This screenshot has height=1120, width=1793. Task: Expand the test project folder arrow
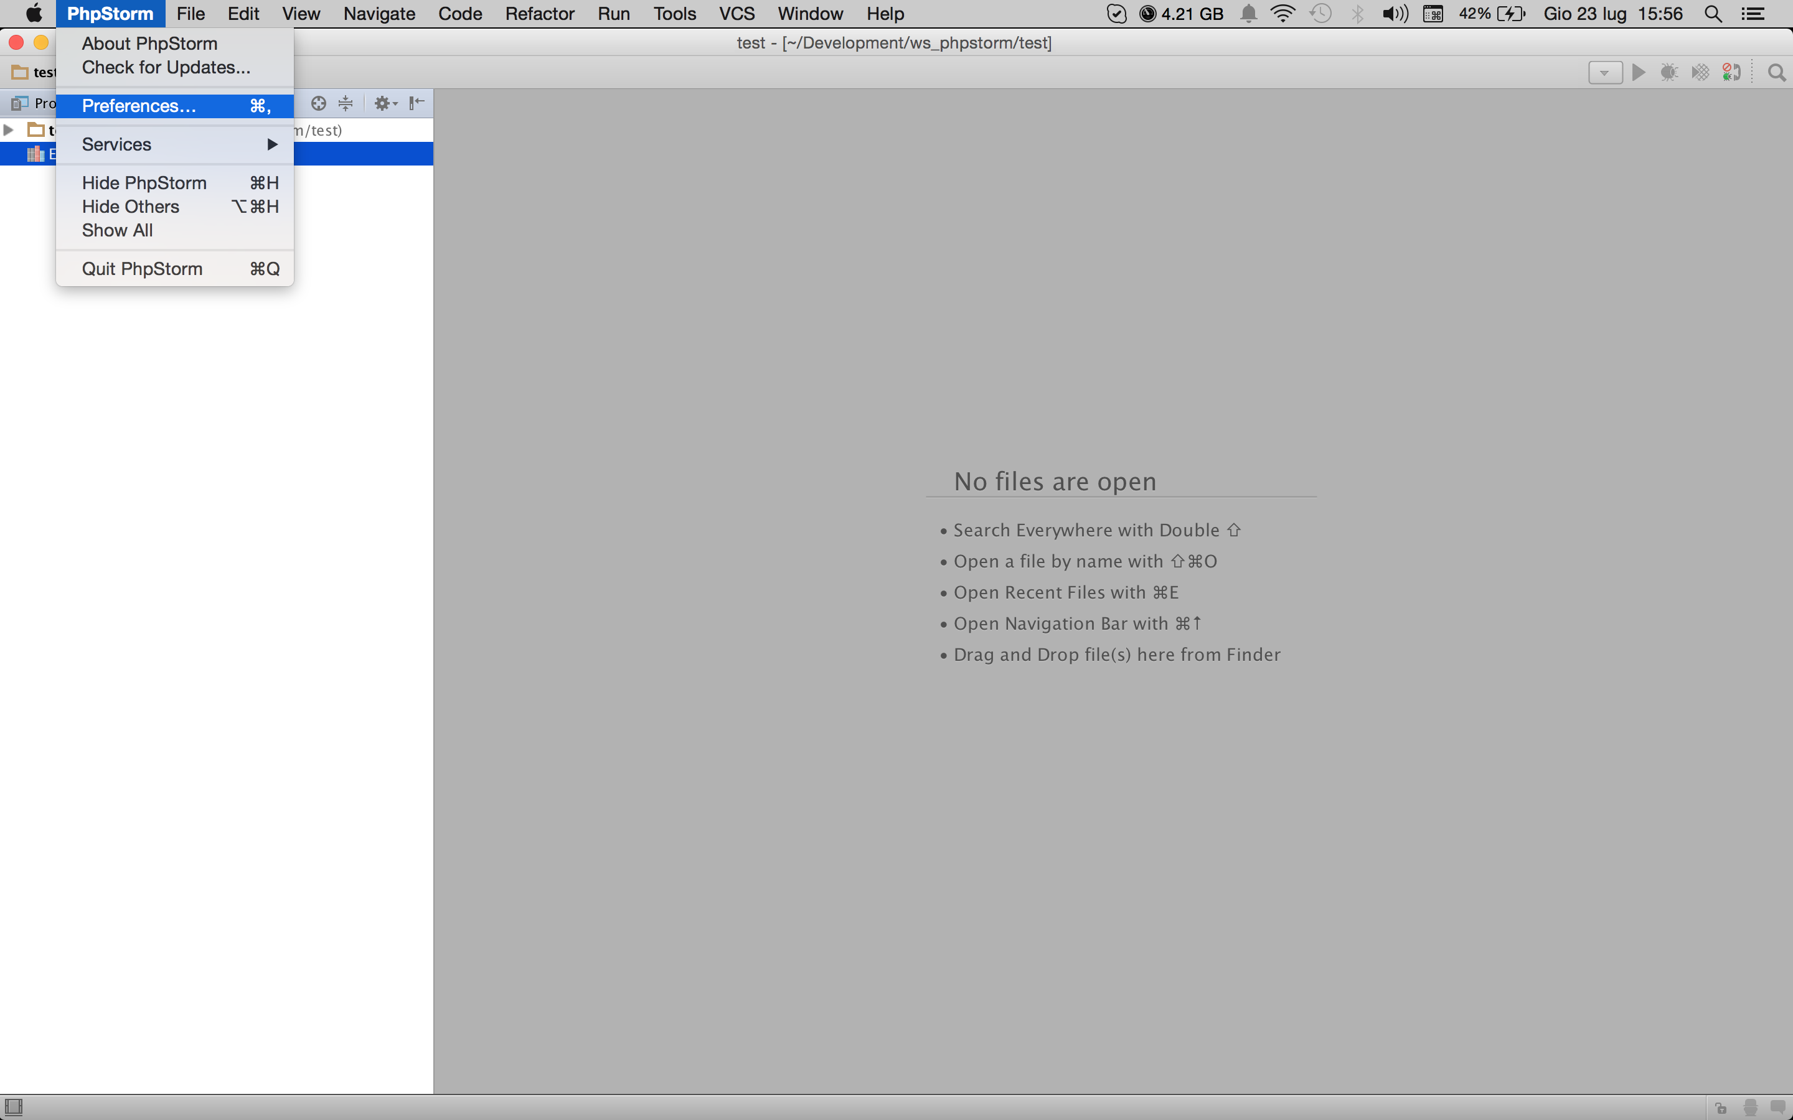click(x=9, y=131)
